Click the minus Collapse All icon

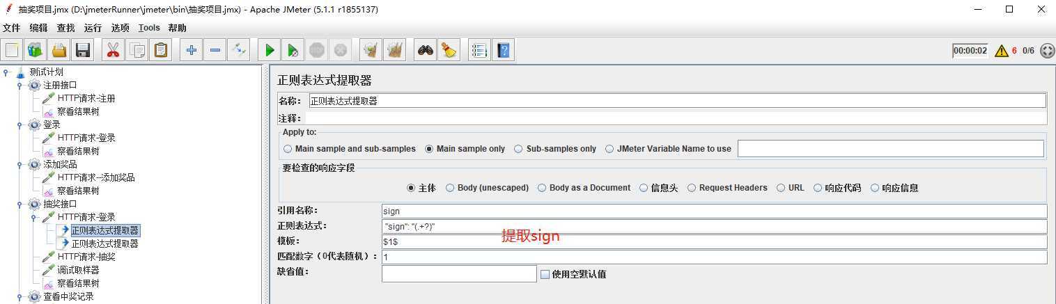click(x=215, y=50)
